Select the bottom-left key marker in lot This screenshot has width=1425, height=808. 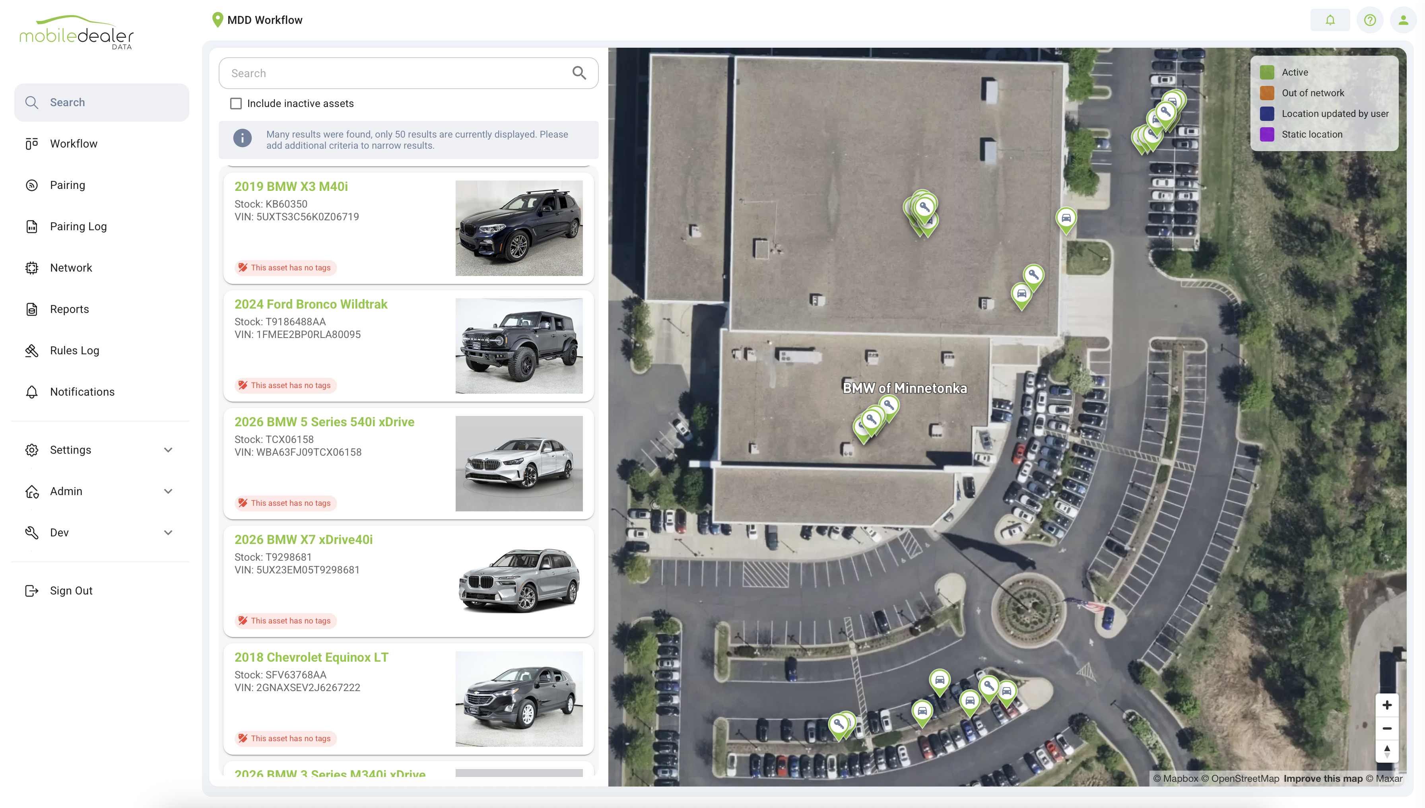(x=839, y=725)
